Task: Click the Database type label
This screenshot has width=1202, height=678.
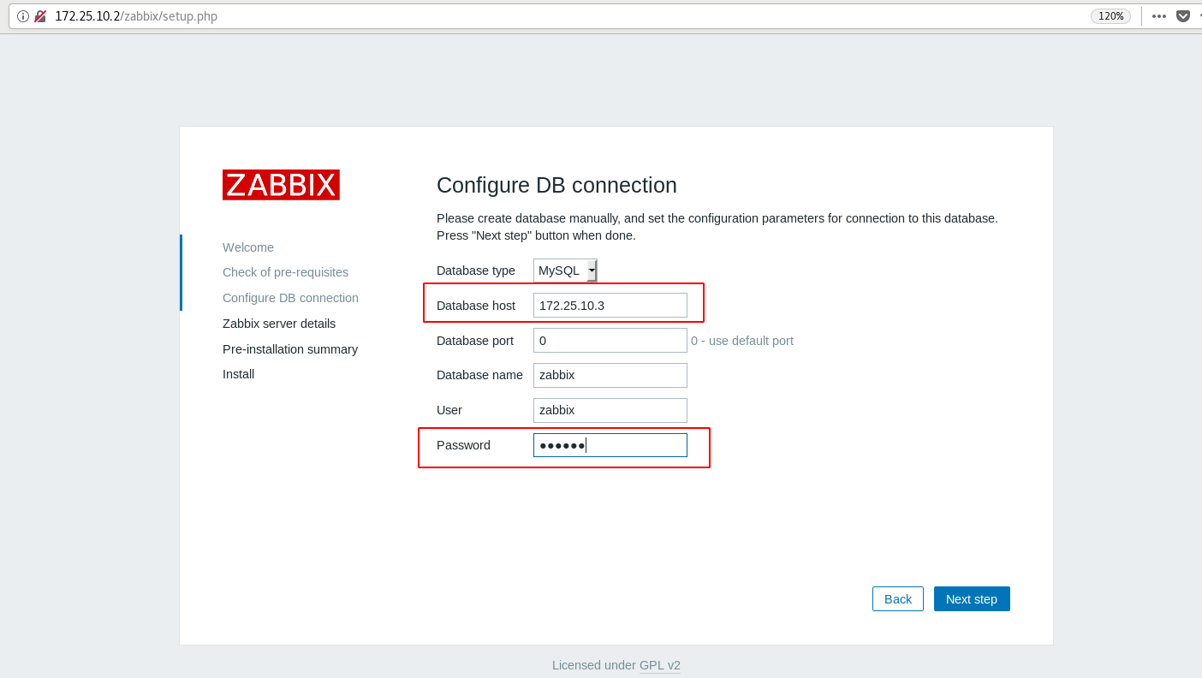Action: pyautogui.click(x=476, y=271)
